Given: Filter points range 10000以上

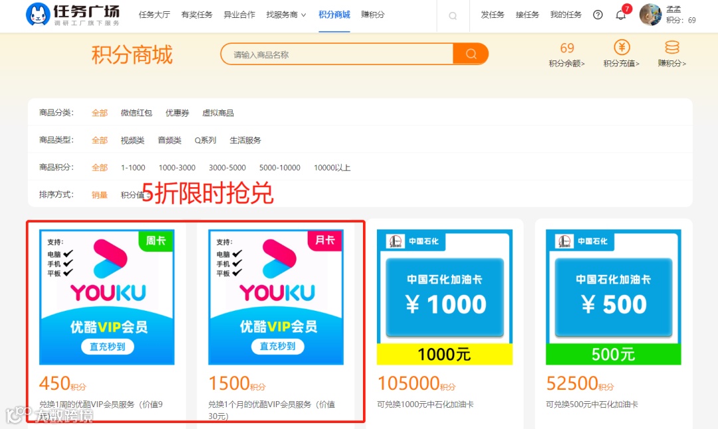Looking at the screenshot, I should [x=332, y=168].
